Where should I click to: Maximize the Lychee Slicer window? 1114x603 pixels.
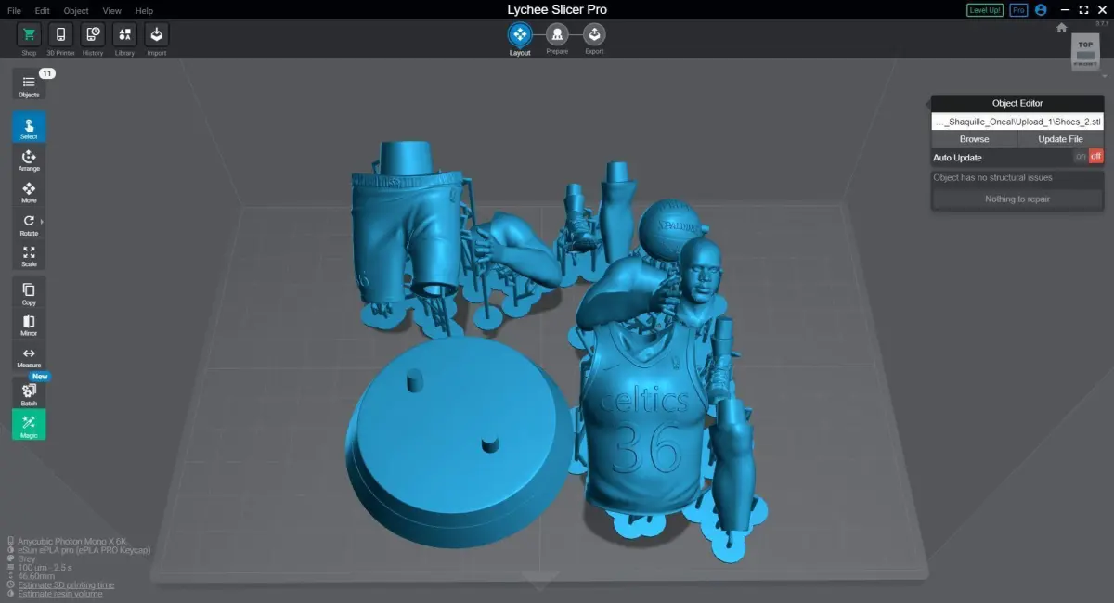(1083, 10)
